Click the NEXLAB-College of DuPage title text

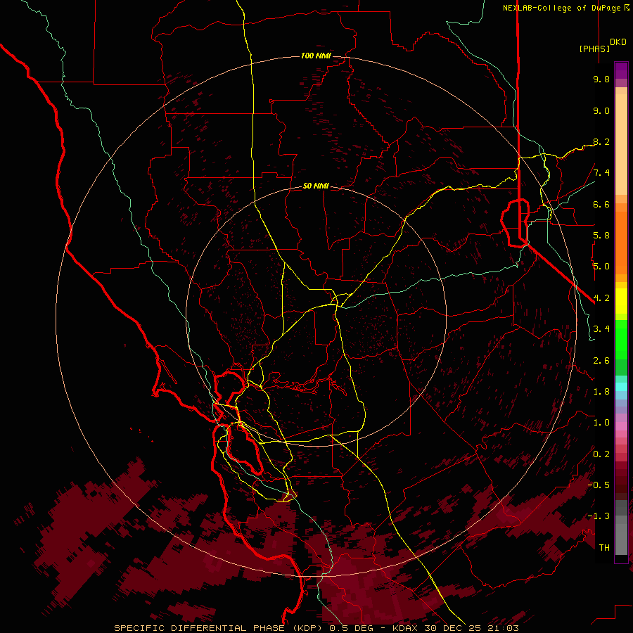(561, 8)
